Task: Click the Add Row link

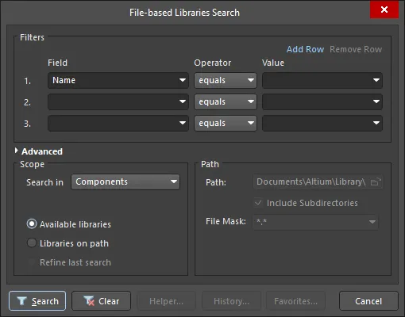Action: click(305, 49)
